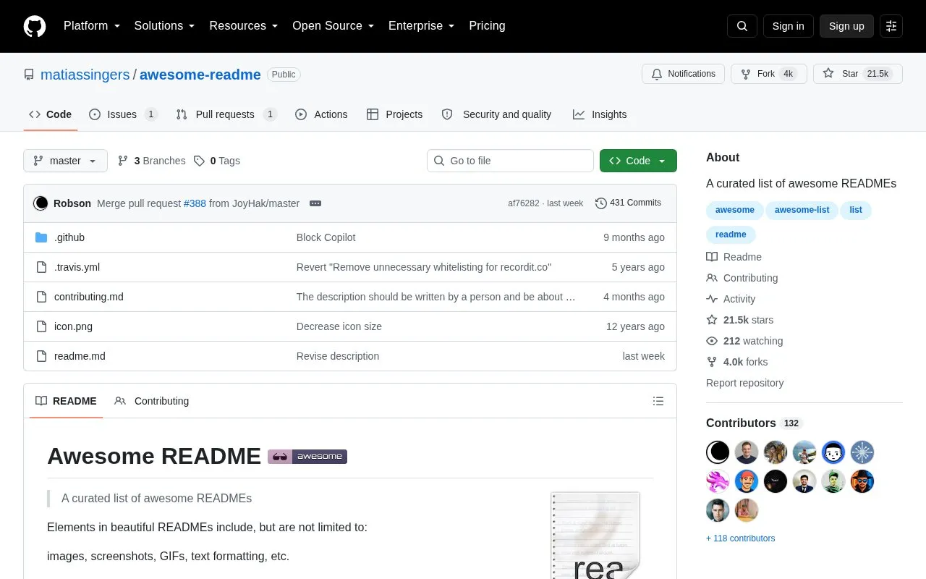Open the Activity link in About

point(731,299)
